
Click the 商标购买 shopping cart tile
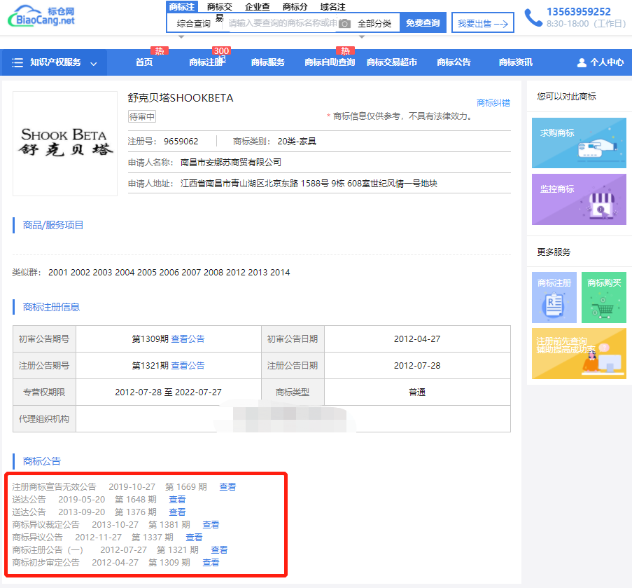tap(603, 297)
